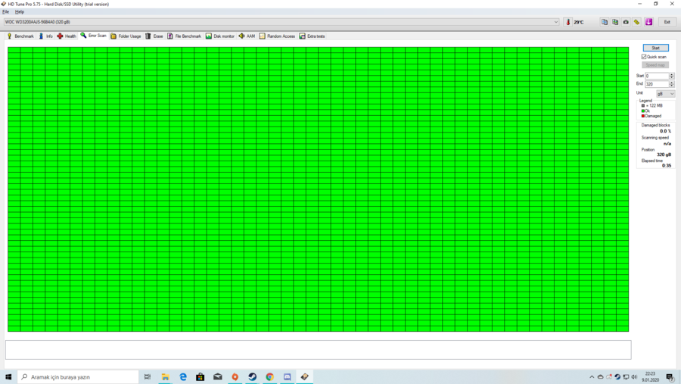Image resolution: width=681 pixels, height=384 pixels.
Task: Open Task View from the taskbar
Action: [148, 377]
